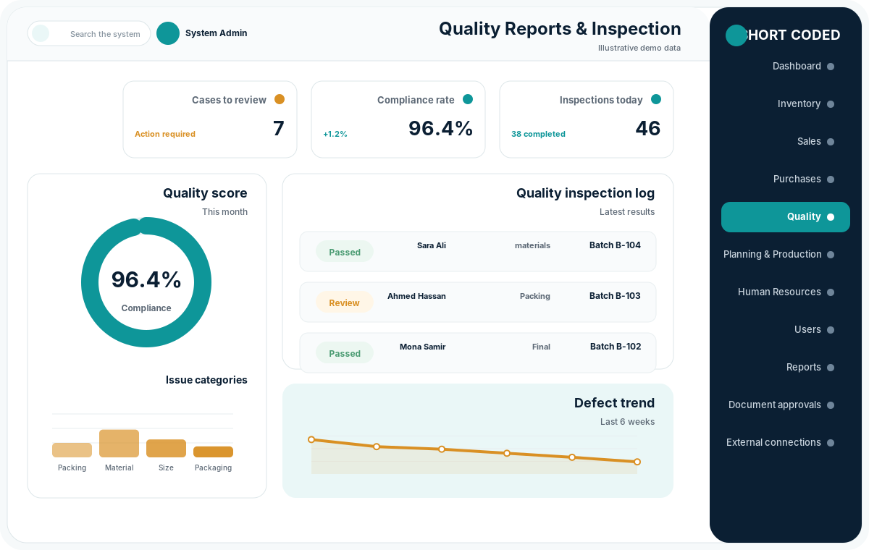This screenshot has width=869, height=550.
Task: Click the Size issue bar
Action: coord(166,448)
